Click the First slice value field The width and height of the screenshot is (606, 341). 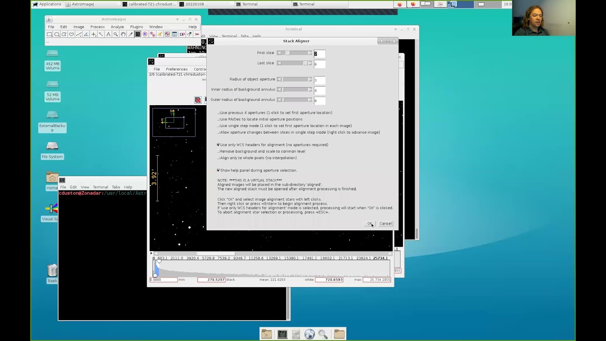point(320,54)
